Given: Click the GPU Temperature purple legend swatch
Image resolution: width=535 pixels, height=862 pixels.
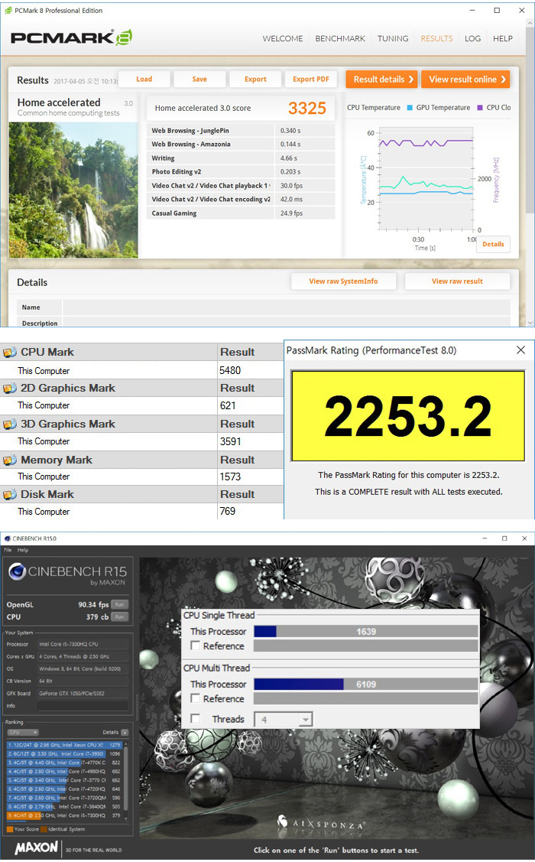Looking at the screenshot, I should [480, 108].
